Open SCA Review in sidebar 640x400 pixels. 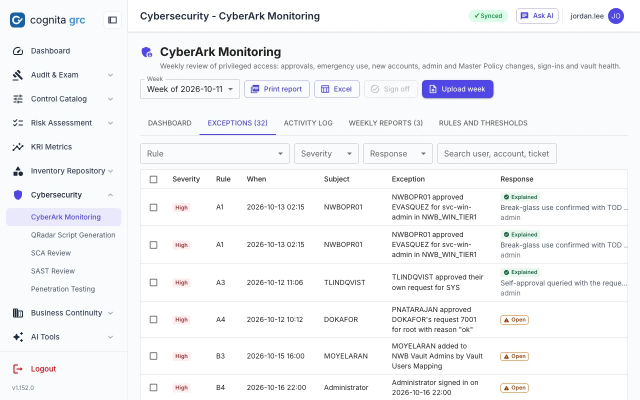click(51, 253)
